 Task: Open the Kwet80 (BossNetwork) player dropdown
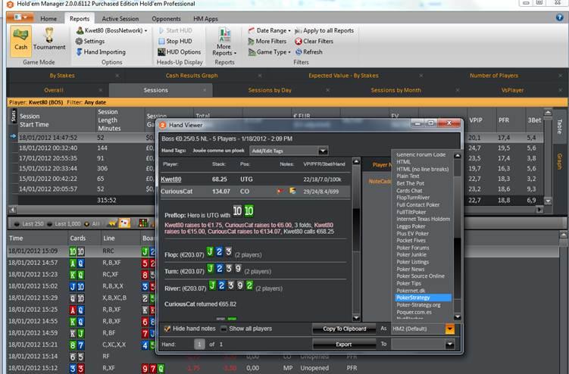(112, 31)
